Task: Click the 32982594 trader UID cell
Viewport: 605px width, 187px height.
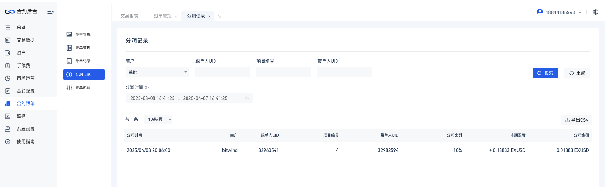Action: click(388, 150)
